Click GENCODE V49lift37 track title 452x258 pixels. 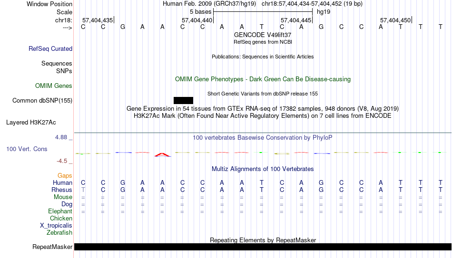263,35
